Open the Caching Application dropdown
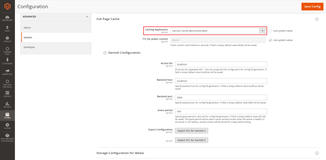326x160 pixels. pyautogui.click(x=218, y=31)
